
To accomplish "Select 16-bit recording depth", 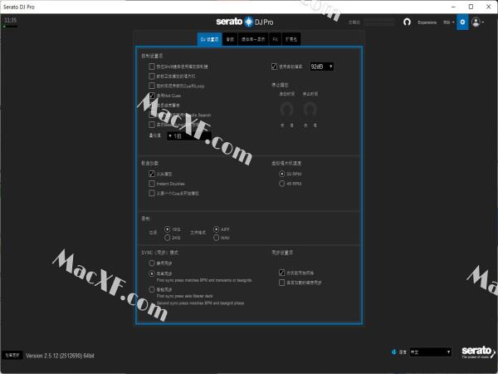I will [168, 229].
